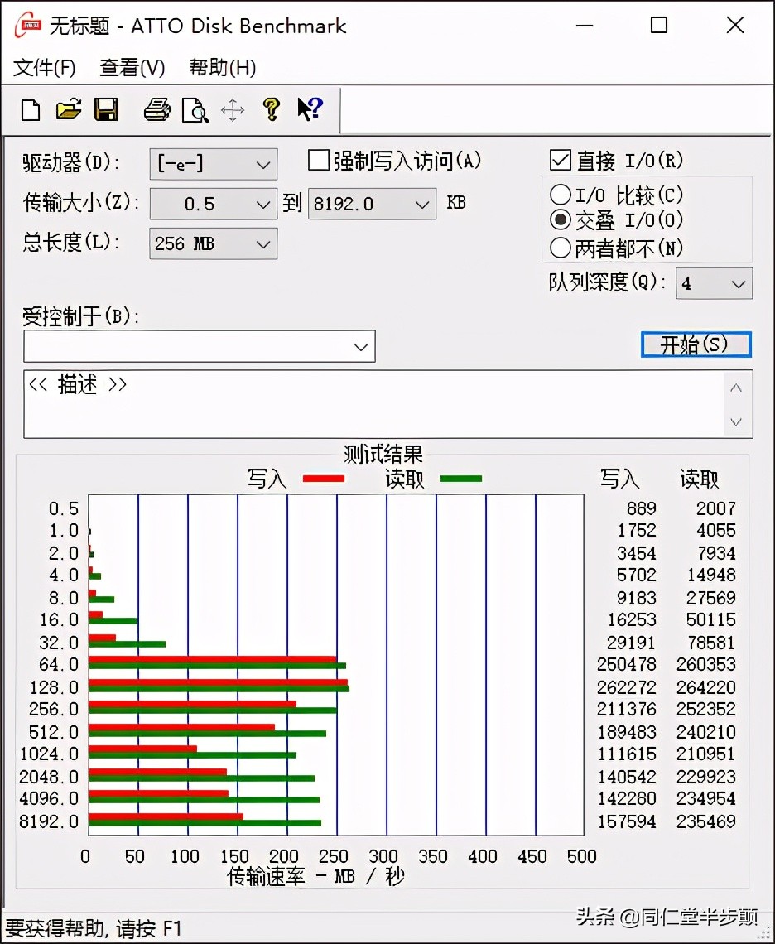This screenshot has width=775, height=944.
Task: Click the description box scrollbar down arrow
Action: 735,422
